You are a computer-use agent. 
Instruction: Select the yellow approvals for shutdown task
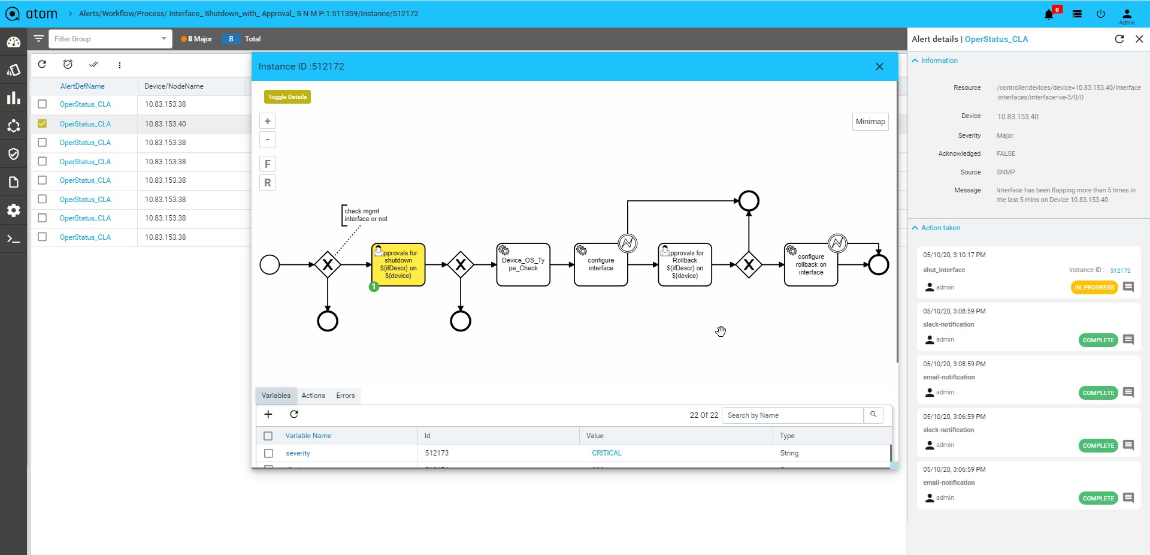click(x=398, y=264)
